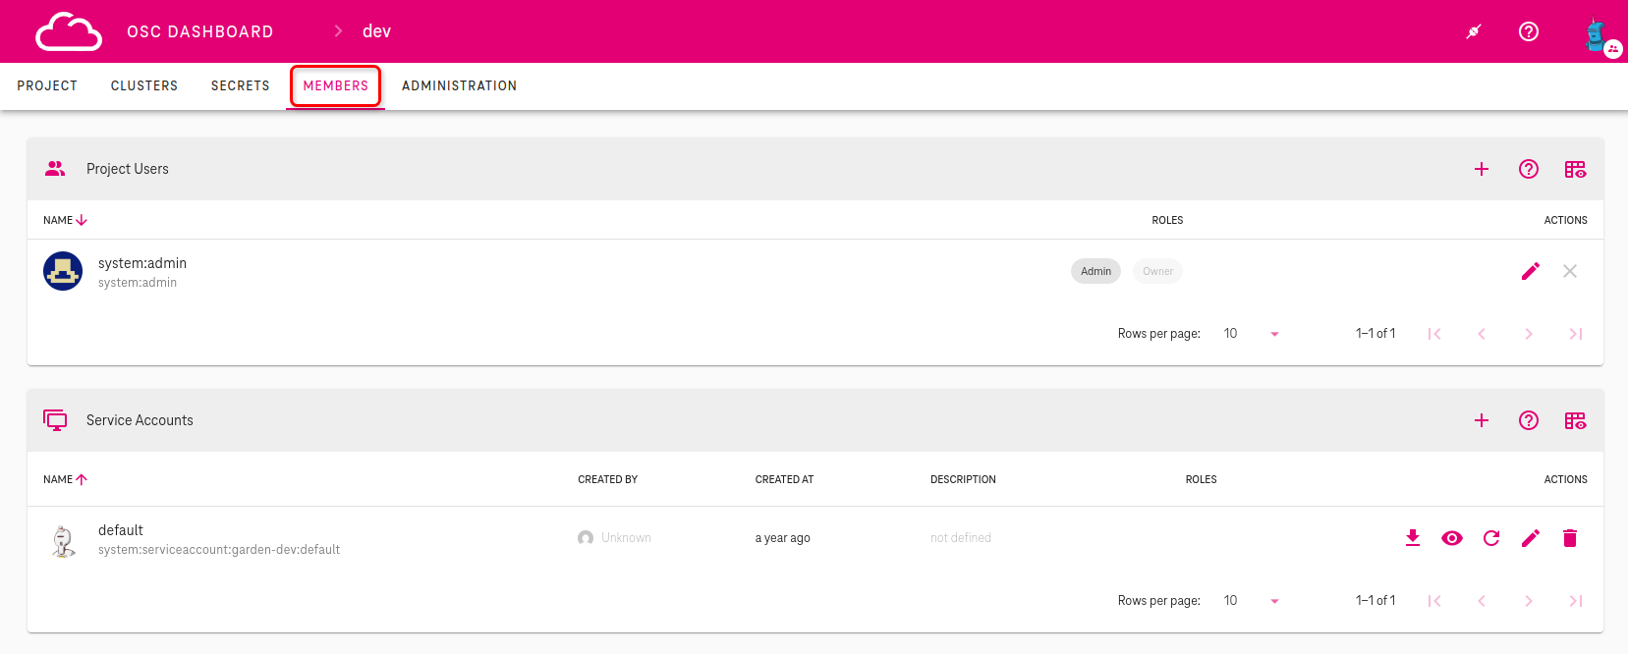Click the Admin role chip

point(1095,271)
